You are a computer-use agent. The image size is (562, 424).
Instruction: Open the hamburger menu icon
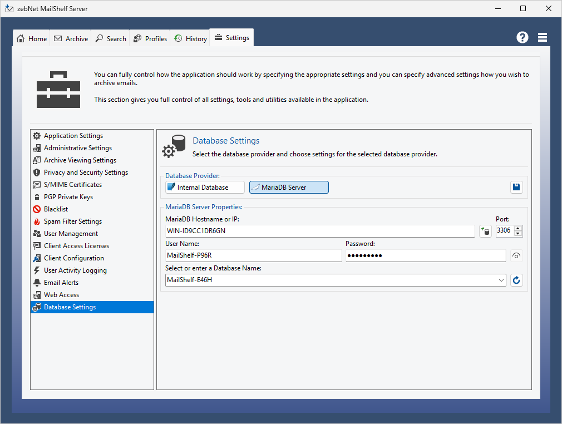(x=543, y=37)
